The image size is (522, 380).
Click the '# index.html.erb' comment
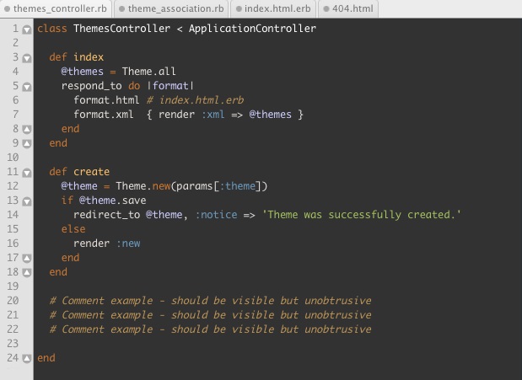pyautogui.click(x=196, y=99)
